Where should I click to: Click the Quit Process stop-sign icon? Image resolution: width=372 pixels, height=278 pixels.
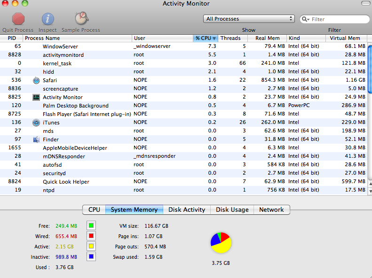coord(18,19)
